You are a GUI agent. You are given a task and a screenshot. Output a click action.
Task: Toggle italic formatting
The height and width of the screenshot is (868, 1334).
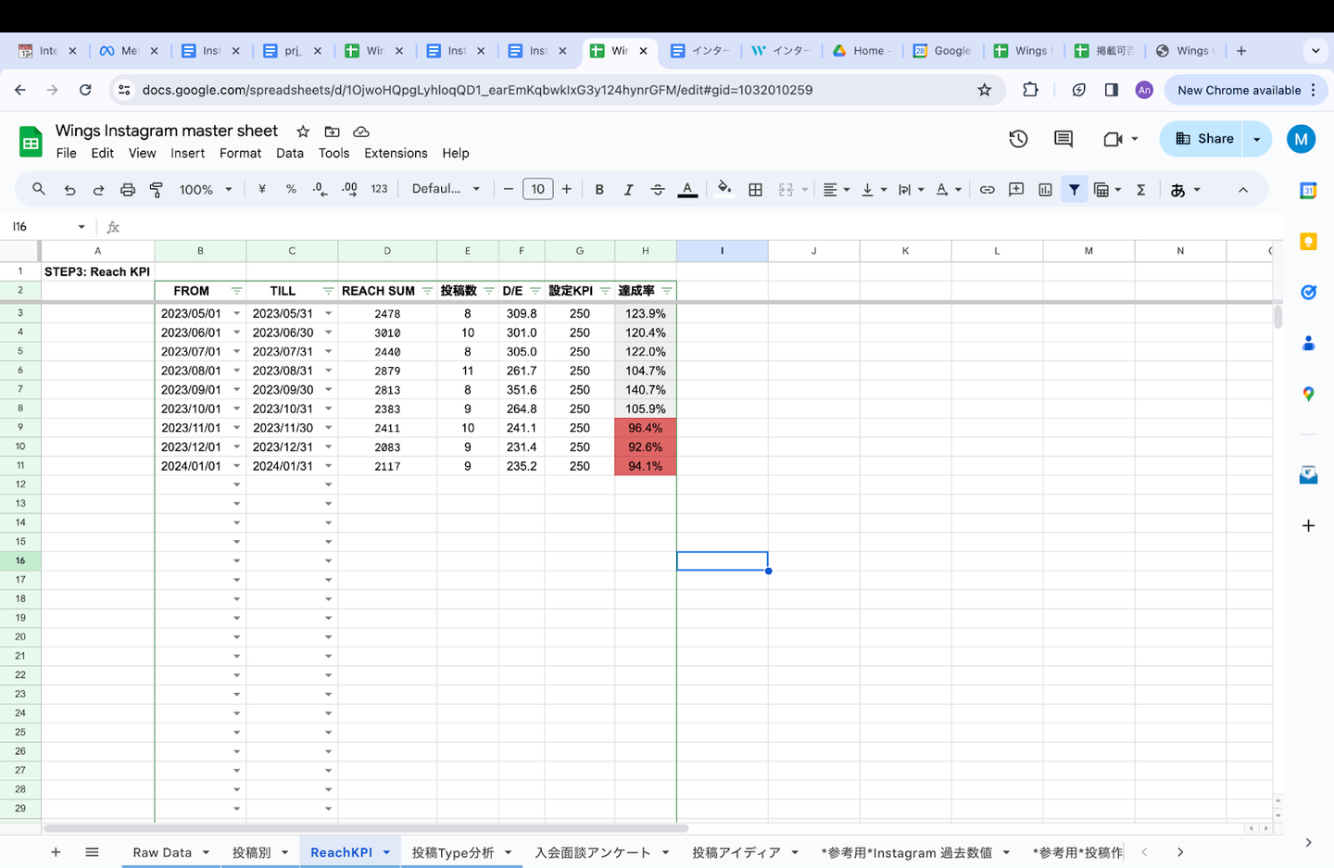click(628, 190)
